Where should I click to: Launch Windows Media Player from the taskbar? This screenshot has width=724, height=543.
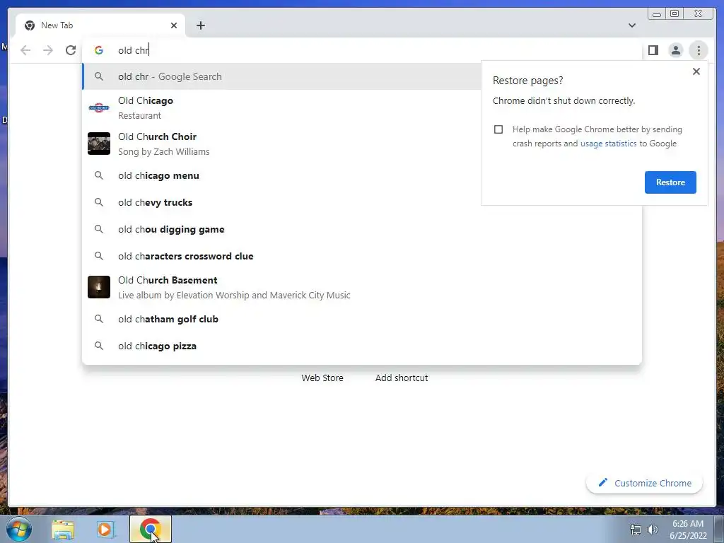point(105,530)
